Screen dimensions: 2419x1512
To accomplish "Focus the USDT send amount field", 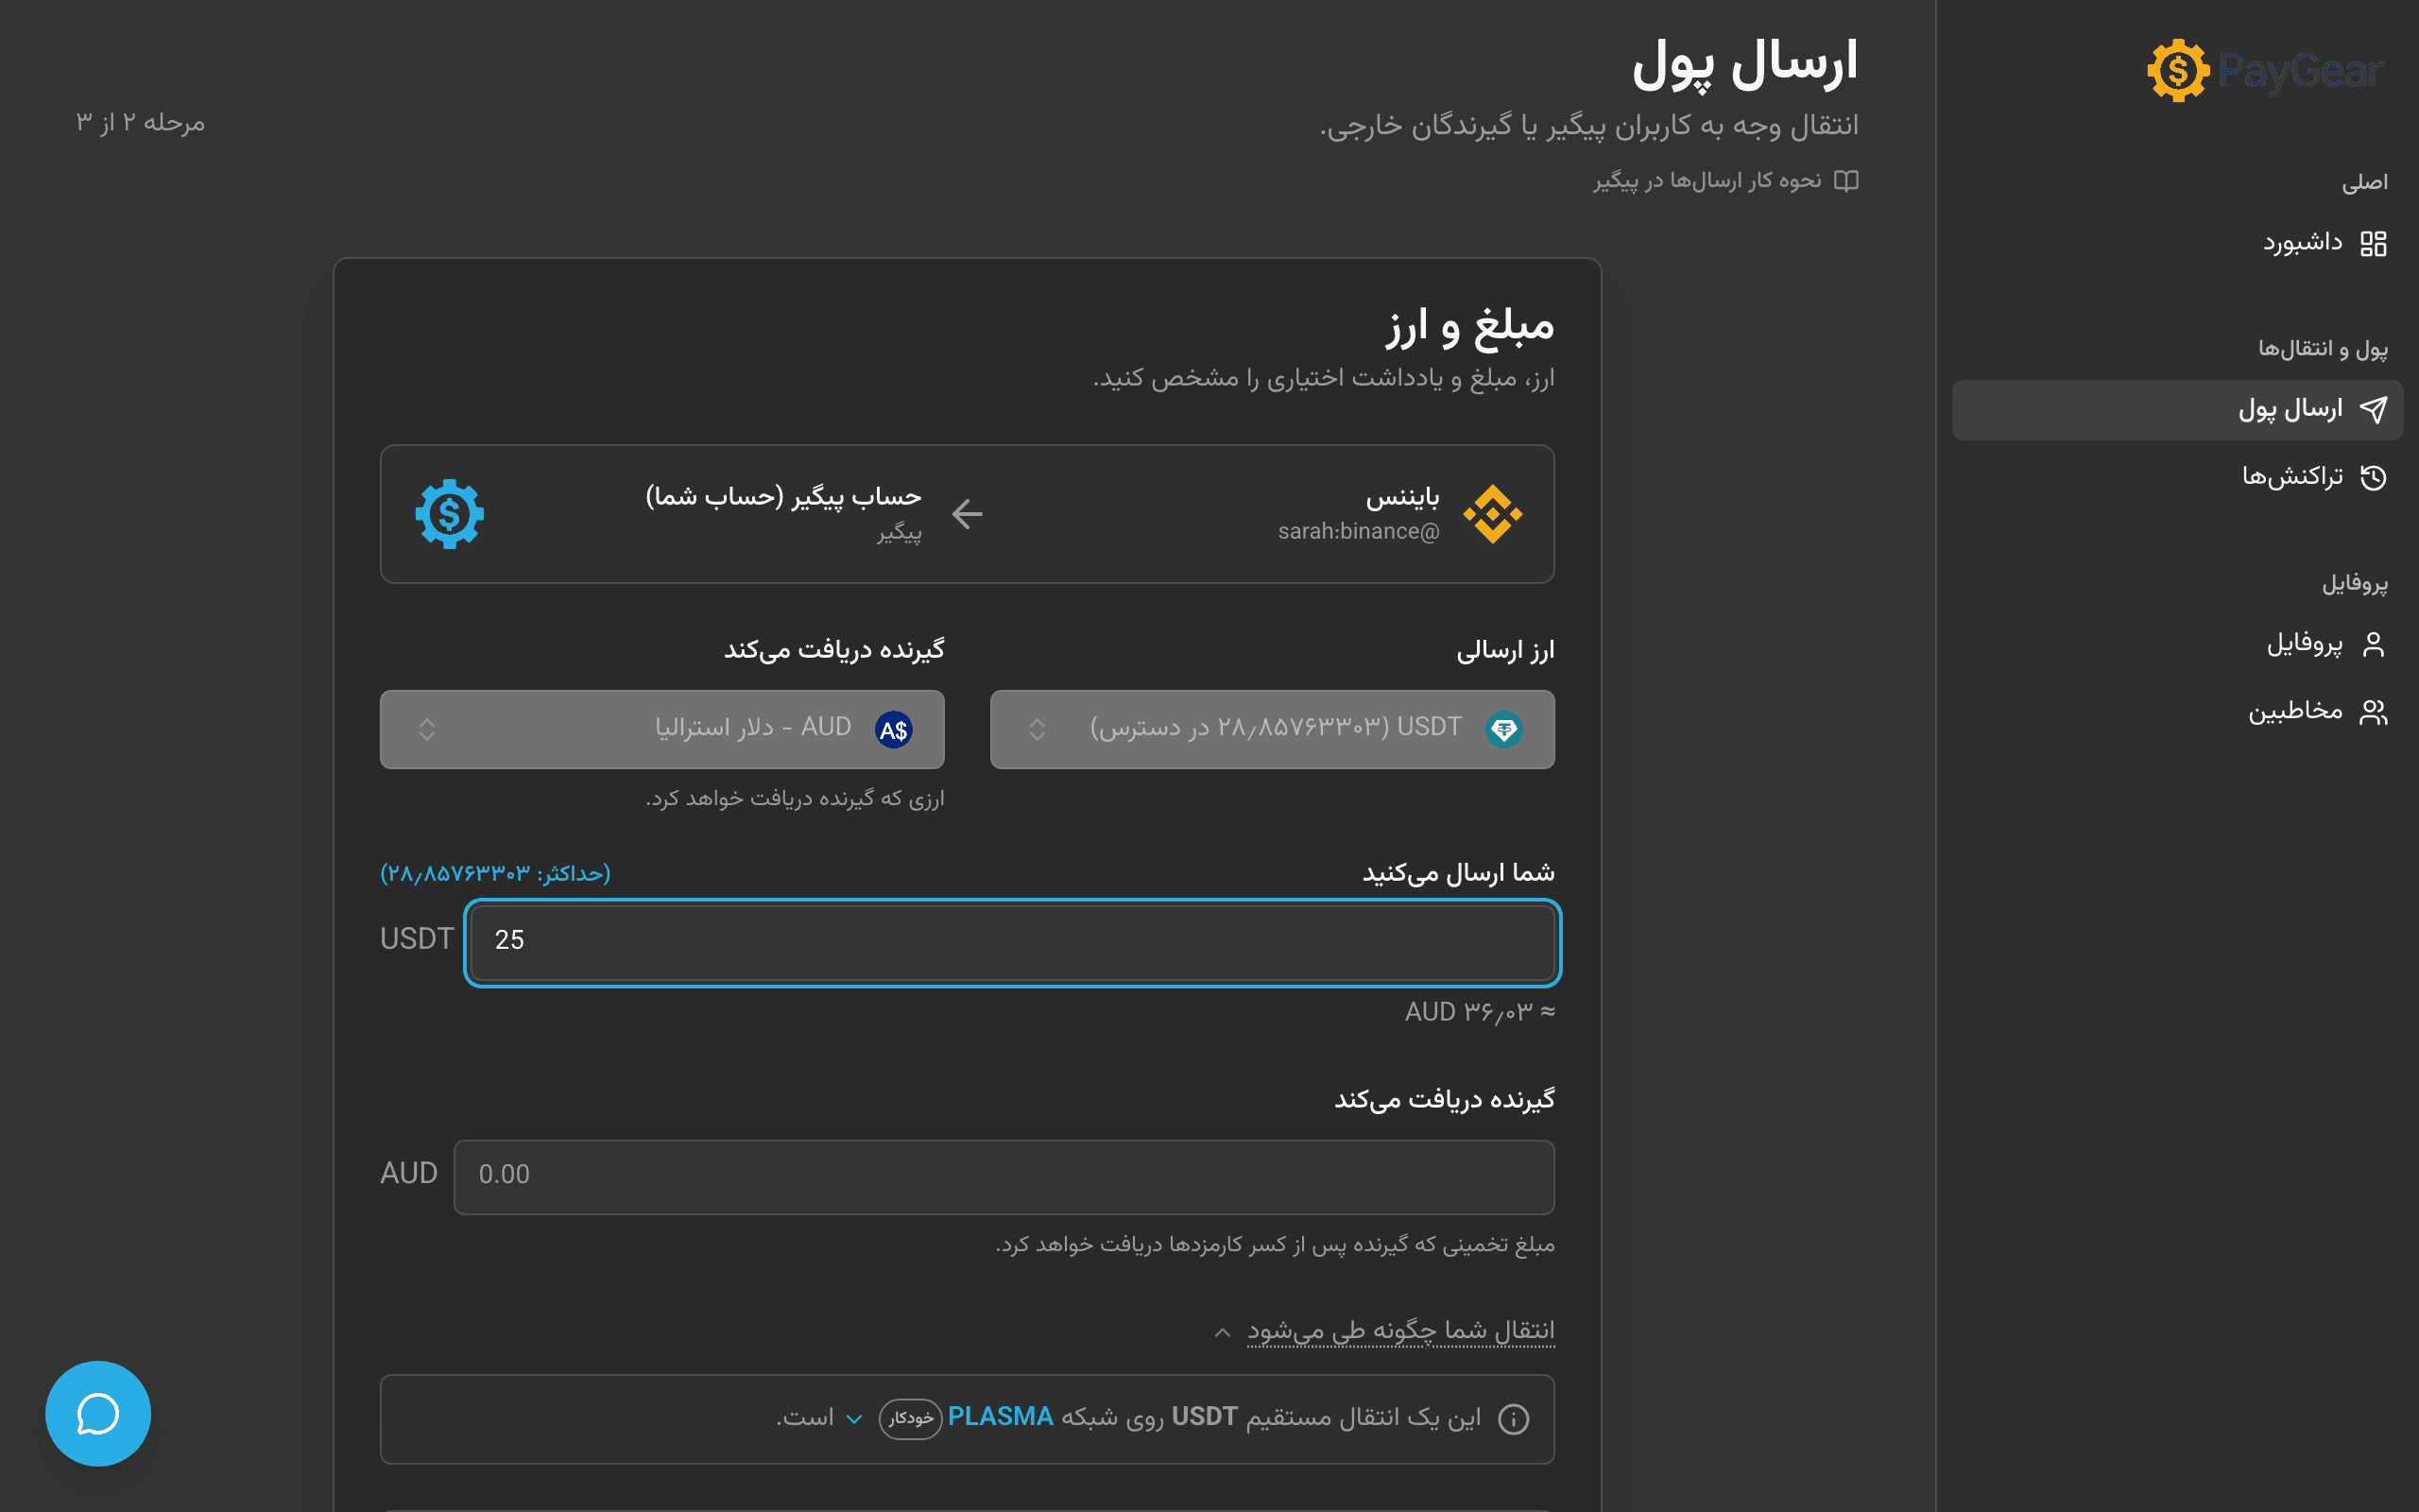I will pos(1013,942).
